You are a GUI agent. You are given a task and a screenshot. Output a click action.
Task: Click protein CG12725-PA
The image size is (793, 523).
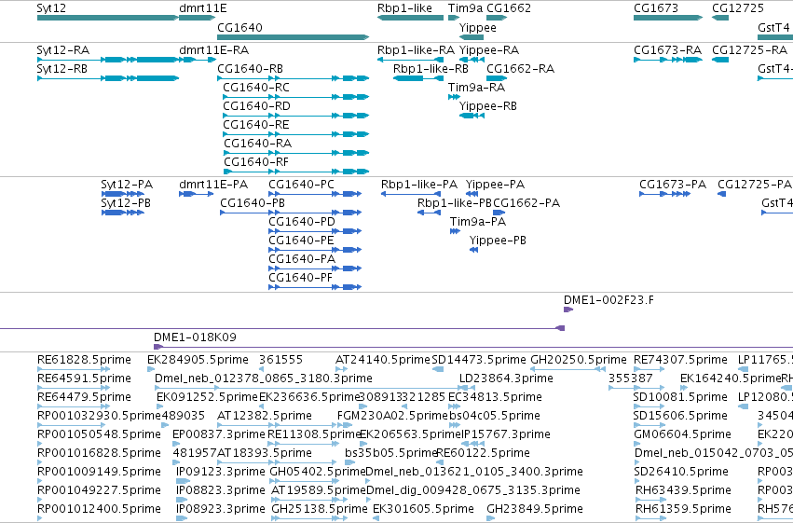pos(721,194)
